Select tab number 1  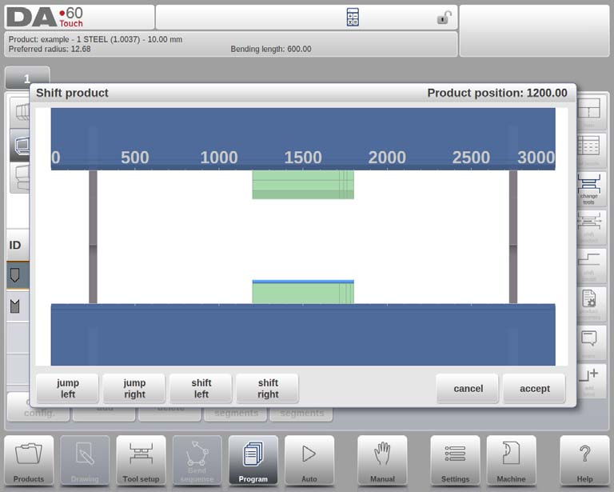click(27, 78)
